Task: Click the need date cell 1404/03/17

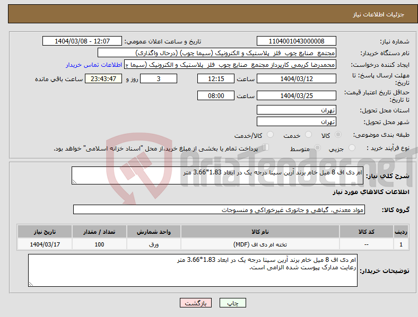Action: coord(45,244)
